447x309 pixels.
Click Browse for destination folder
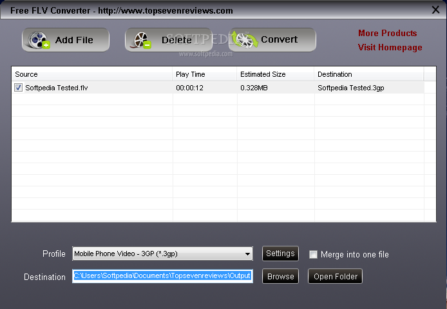(280, 276)
